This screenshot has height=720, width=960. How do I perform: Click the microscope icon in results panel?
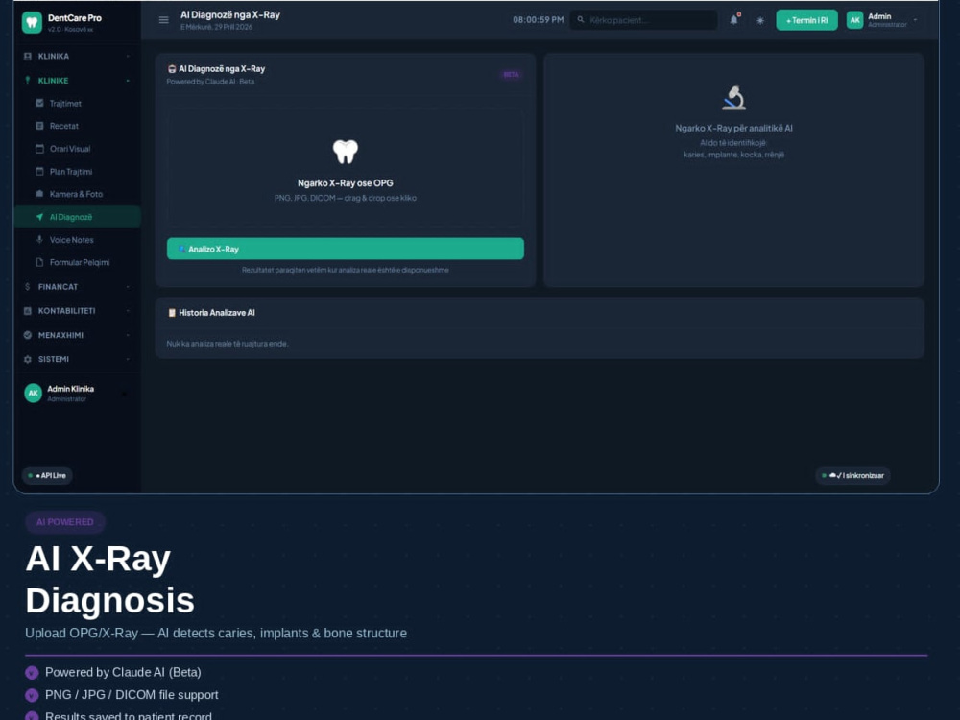(733, 98)
